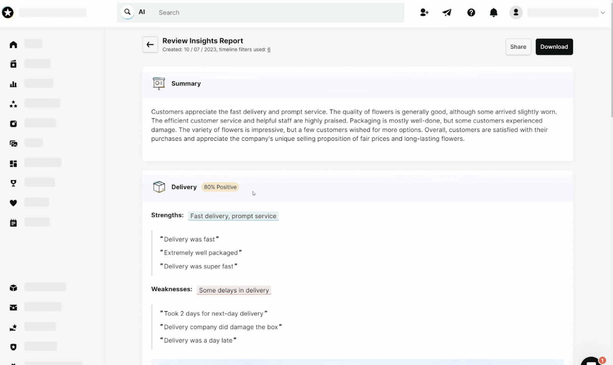The width and height of the screenshot is (613, 365).
Task: Open the notepad sidebar icon
Action: pos(13,223)
